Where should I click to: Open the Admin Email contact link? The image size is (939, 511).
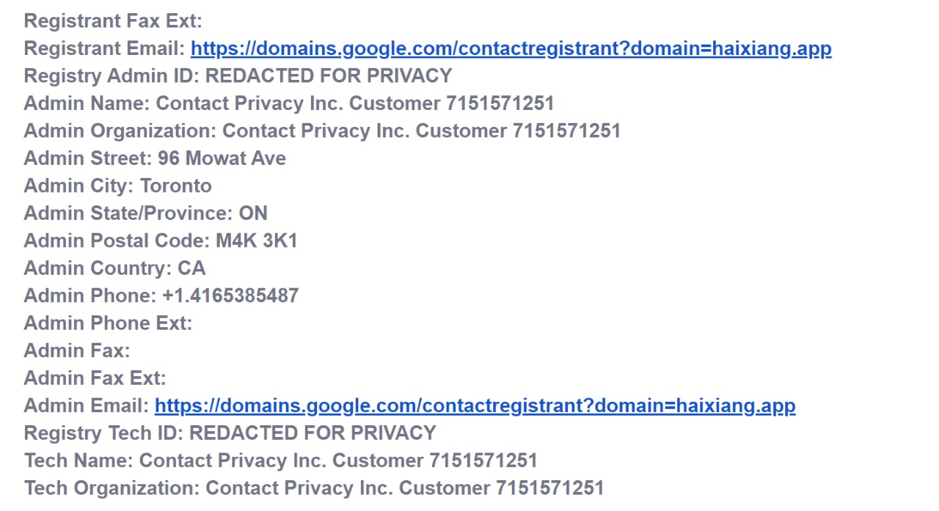(475, 405)
